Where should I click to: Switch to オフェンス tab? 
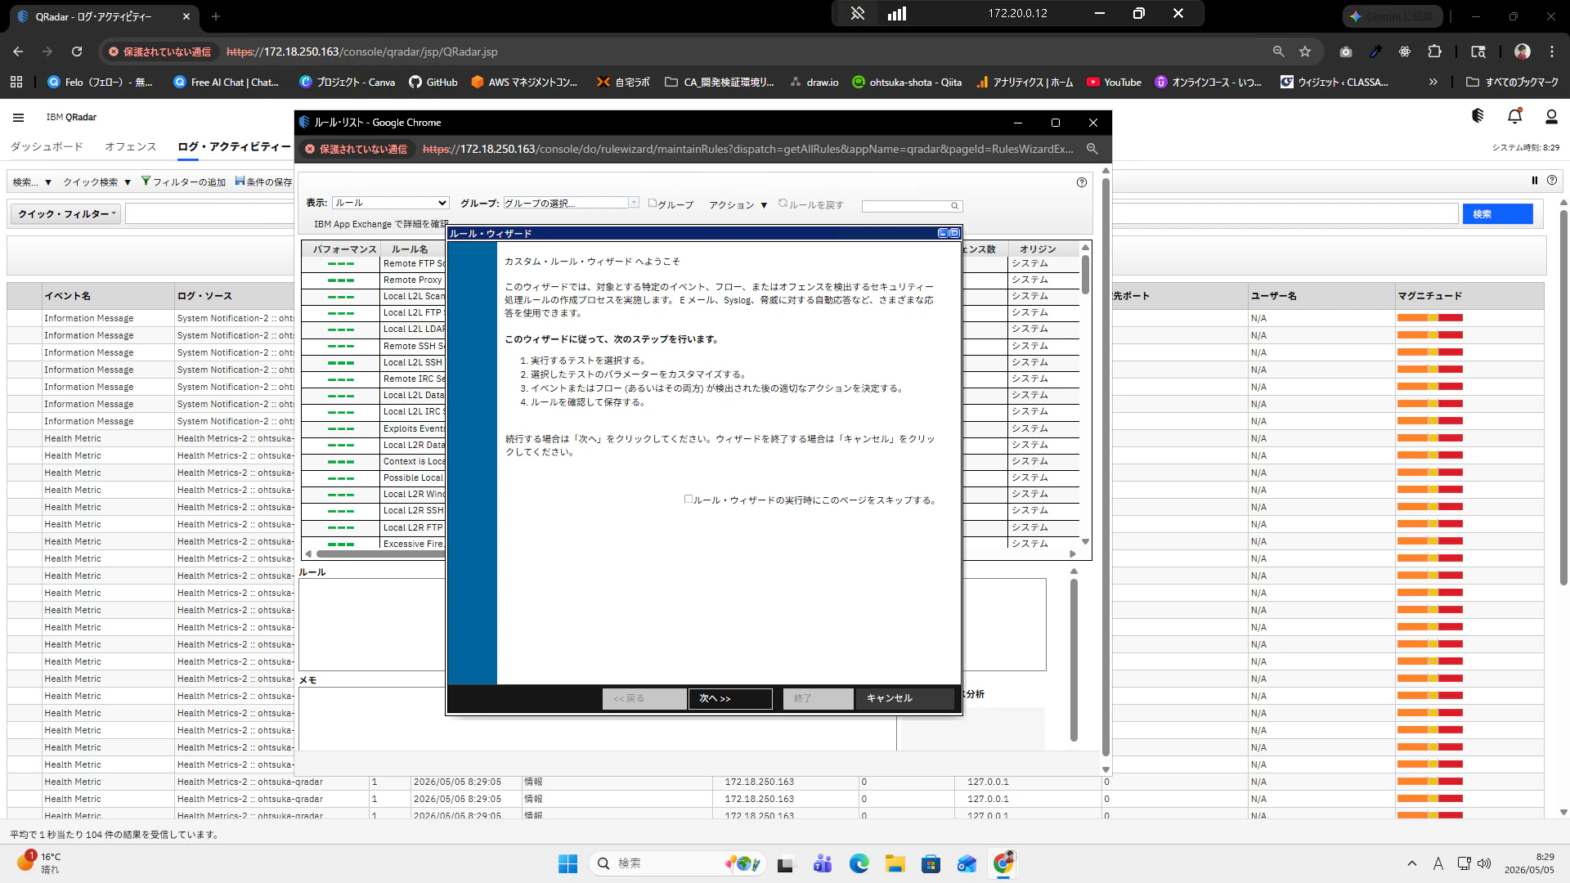point(130,146)
